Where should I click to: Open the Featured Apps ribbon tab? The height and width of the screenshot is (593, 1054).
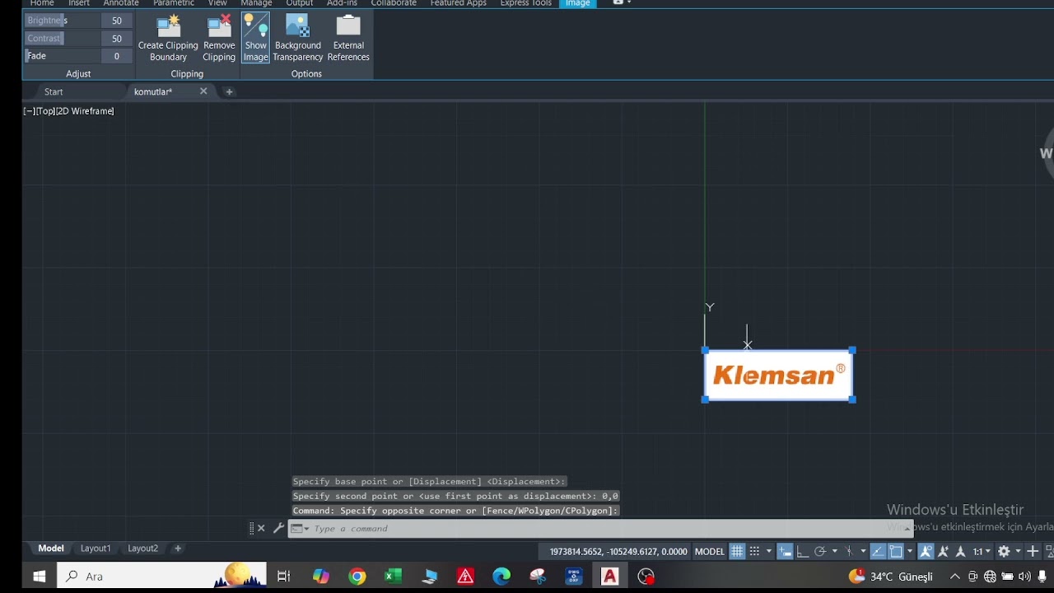point(459,3)
